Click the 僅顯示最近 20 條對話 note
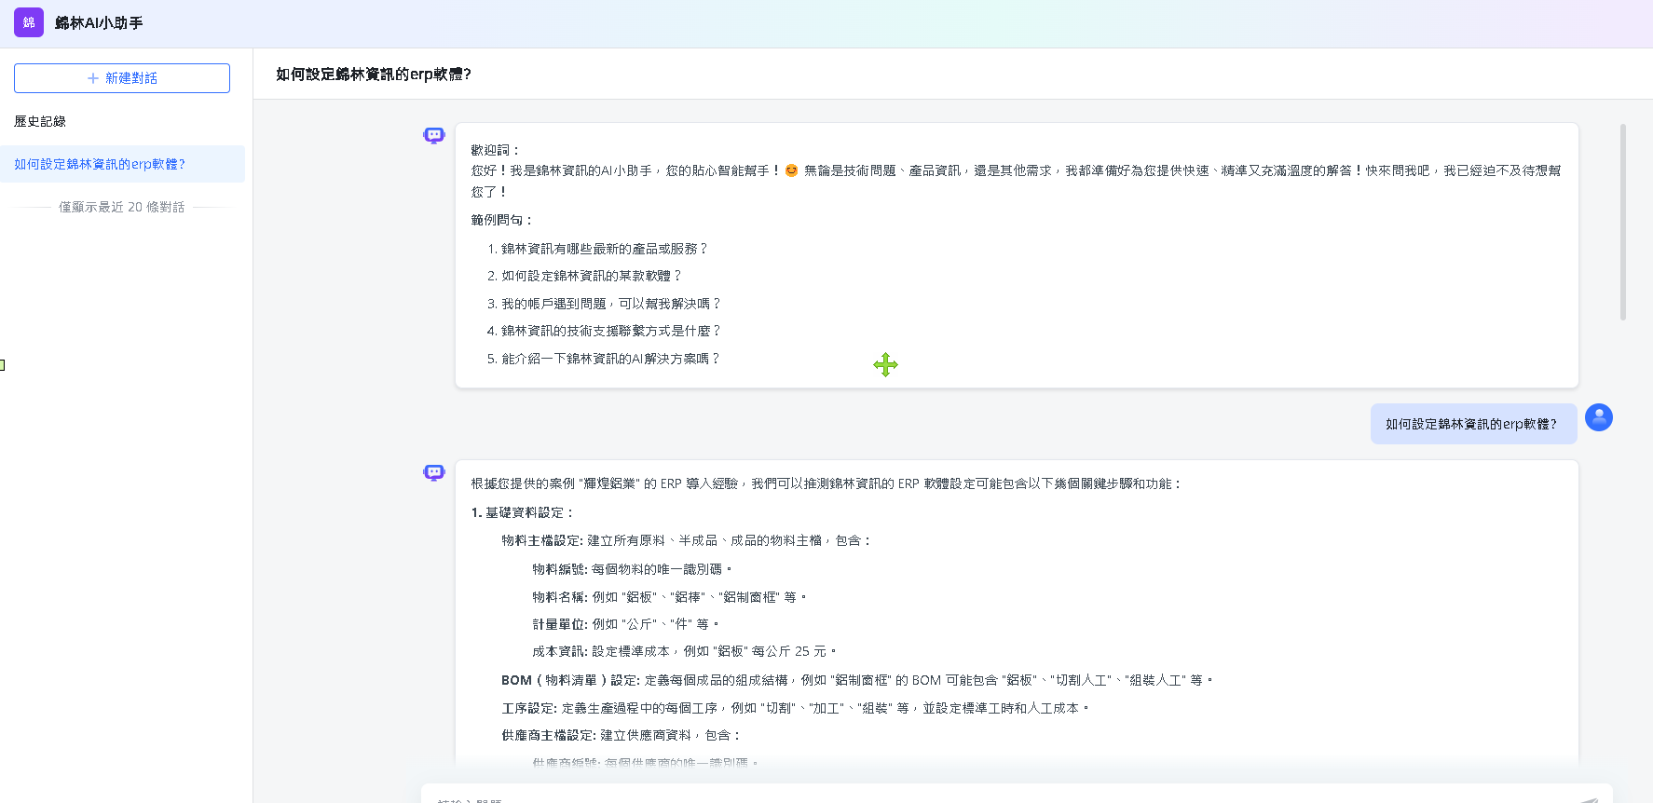The height and width of the screenshot is (803, 1653). tap(122, 207)
